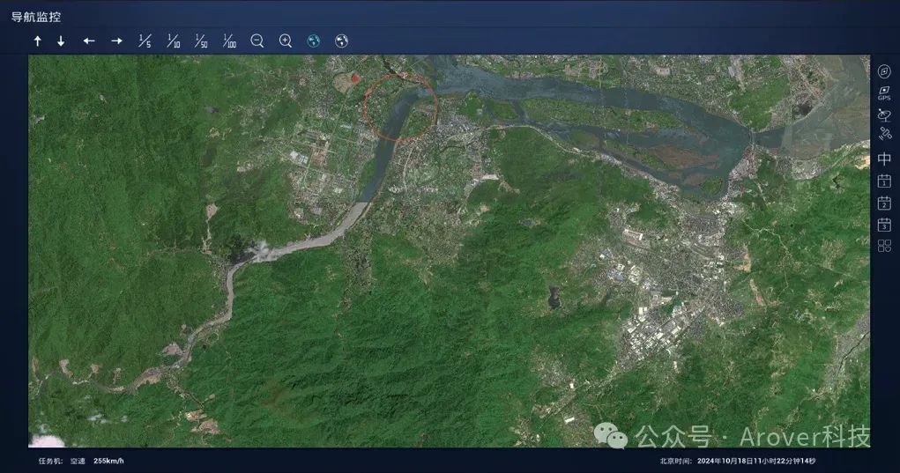Pan the map down with the down arrow

[61, 41]
